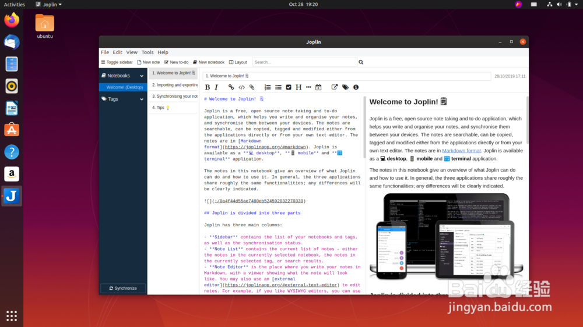Viewport: 583px width, 327px height.
Task: Click the markdown editor scrollbar
Action: [364, 127]
